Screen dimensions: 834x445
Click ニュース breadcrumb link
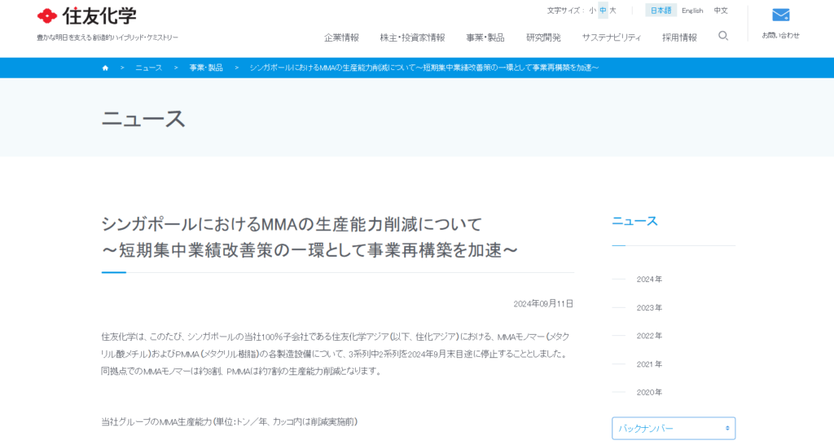[x=148, y=68]
